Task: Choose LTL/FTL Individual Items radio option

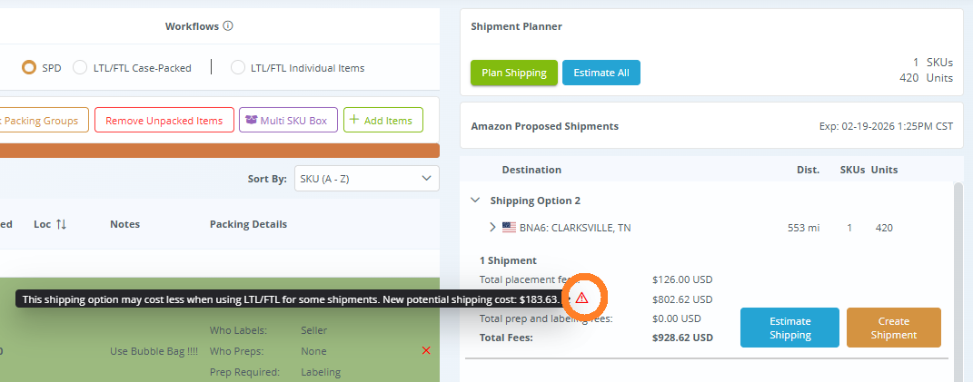Action: tap(238, 67)
